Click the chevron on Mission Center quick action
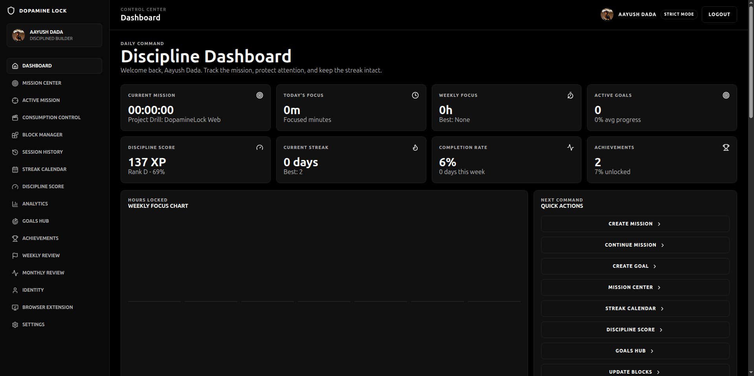 [659, 287]
